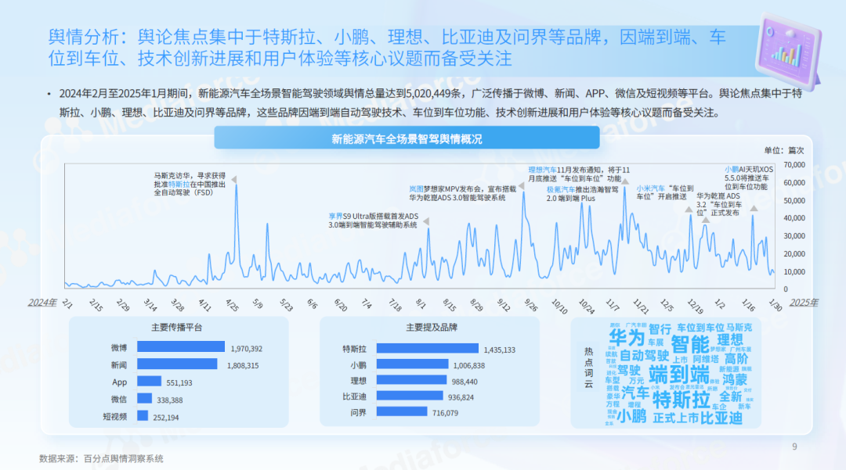This screenshot has width=846, height=470.
Task: Click the 11/7 date on x-axis
Action: 613,305
